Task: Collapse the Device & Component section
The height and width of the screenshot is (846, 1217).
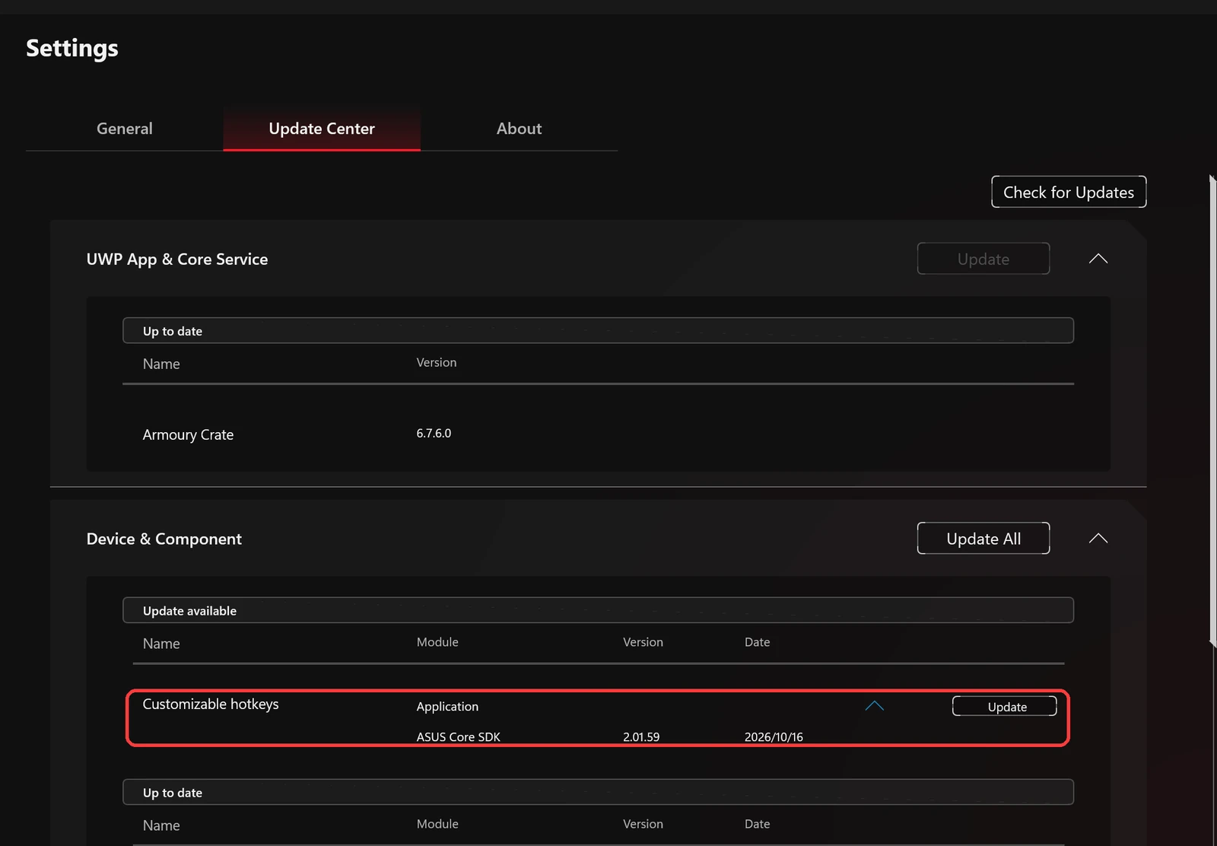Action: 1098,539
